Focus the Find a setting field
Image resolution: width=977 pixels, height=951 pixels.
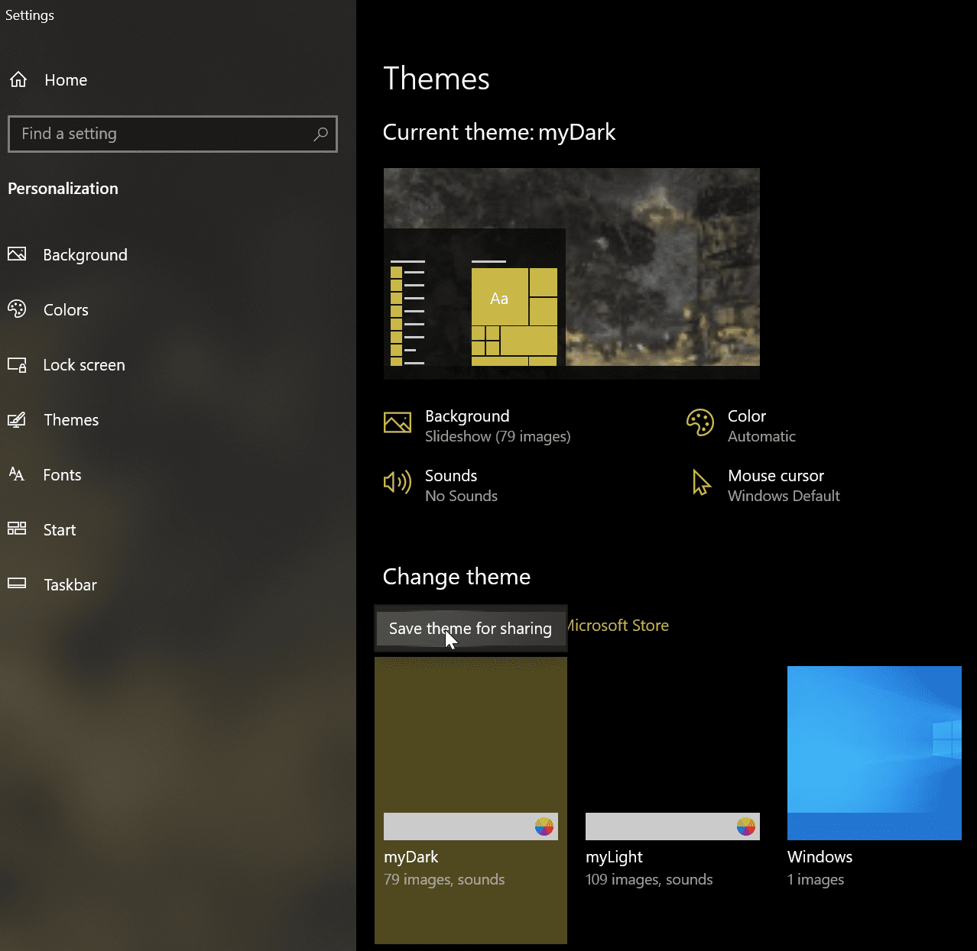[172, 134]
